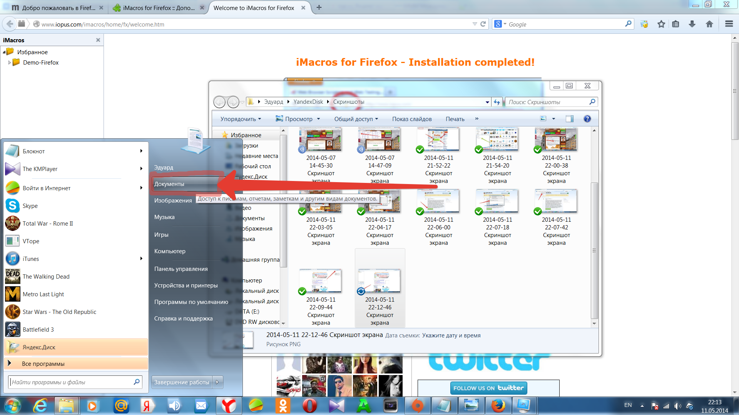The image size is (739, 415).
Task: Click the taskbar clock showing 22:13
Action: (714, 406)
